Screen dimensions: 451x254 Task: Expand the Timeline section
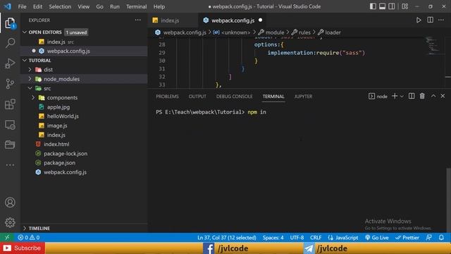tap(25, 228)
